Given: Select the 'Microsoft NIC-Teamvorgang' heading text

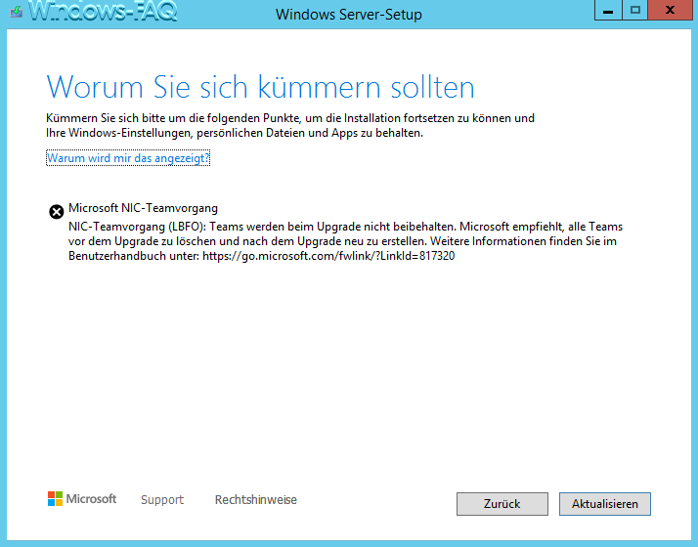Looking at the screenshot, I should point(143,208).
